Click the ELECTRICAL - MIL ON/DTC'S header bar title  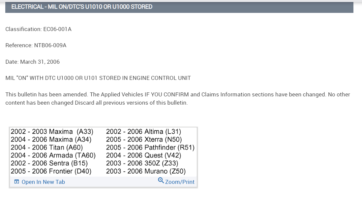pos(82,7)
